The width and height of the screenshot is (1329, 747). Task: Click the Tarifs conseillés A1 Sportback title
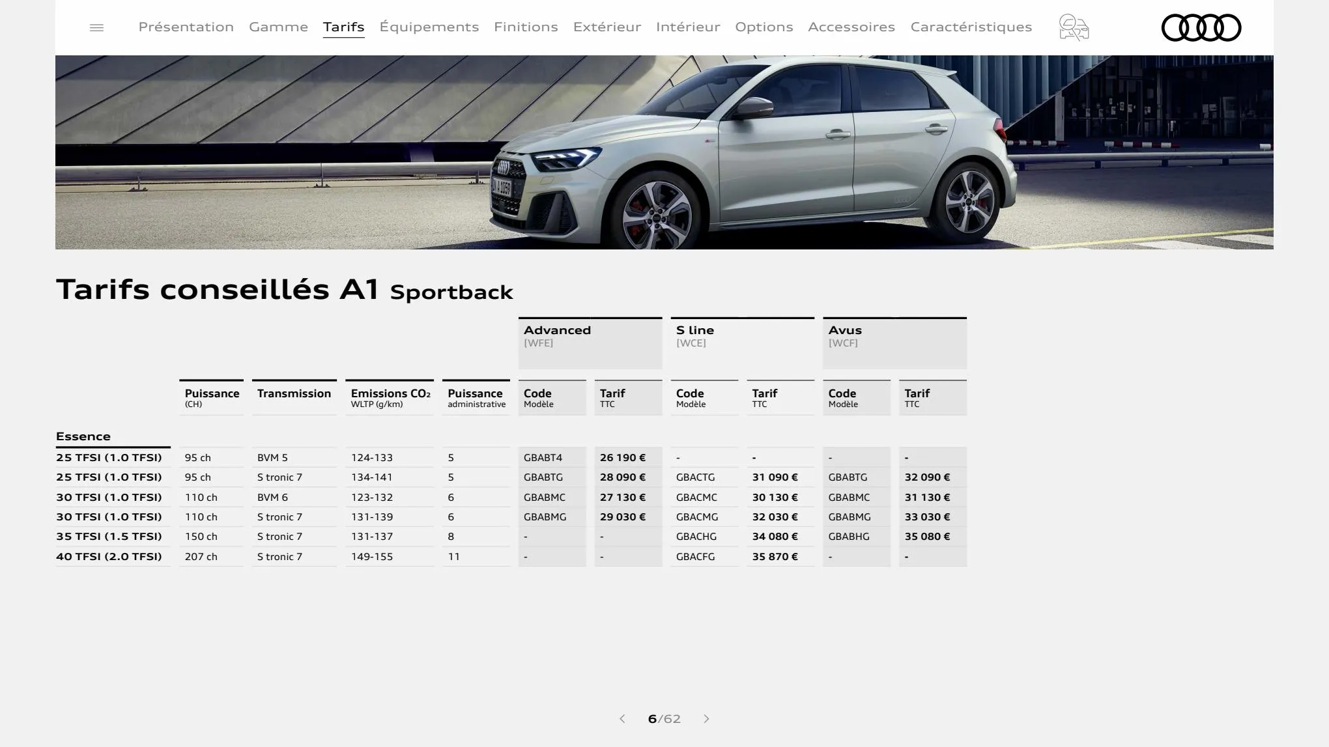pyautogui.click(x=285, y=290)
